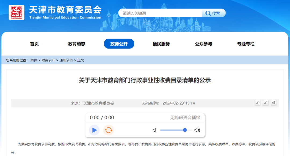This screenshot has width=290, height=156.
Task: Click the Tianjin red seal logo
Action: click(17, 12)
